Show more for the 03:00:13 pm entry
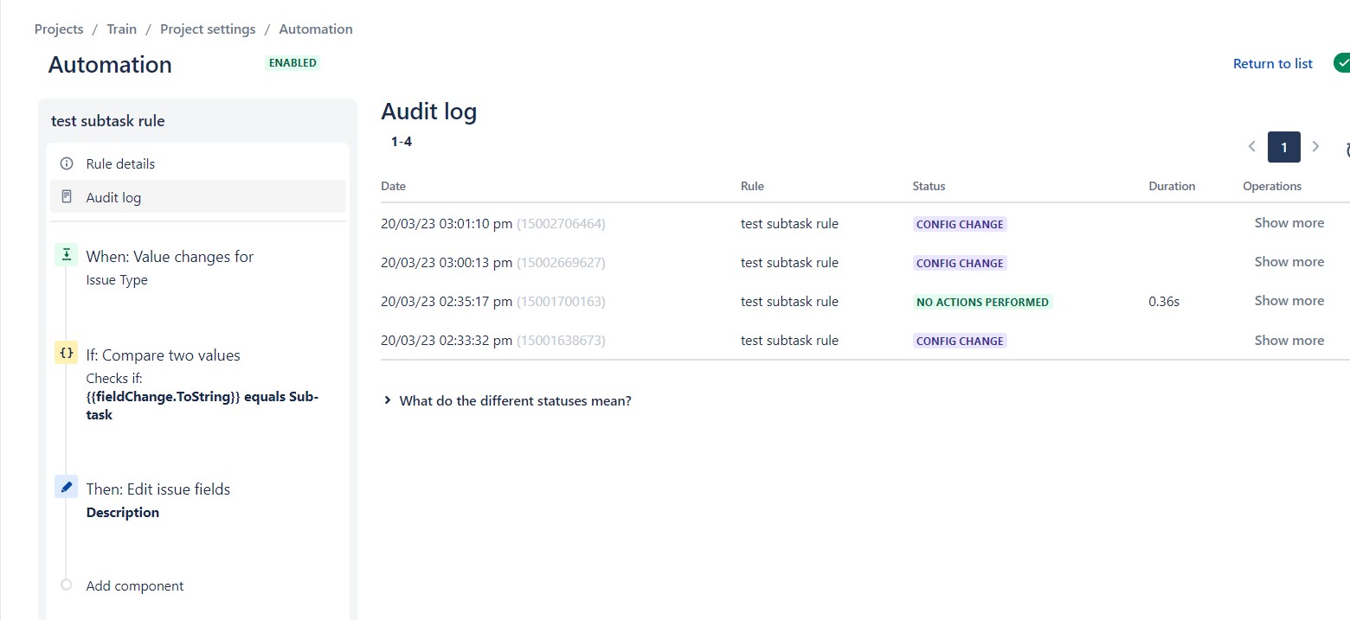1350x620 pixels. [x=1289, y=262]
